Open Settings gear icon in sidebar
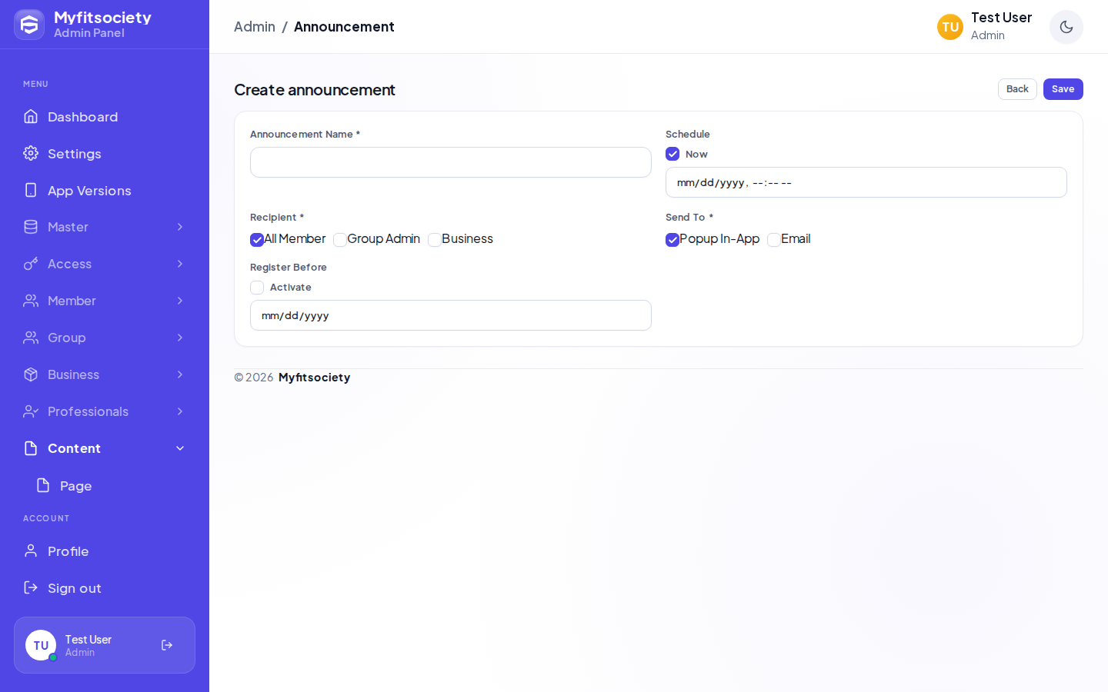This screenshot has width=1108, height=692. (x=31, y=153)
